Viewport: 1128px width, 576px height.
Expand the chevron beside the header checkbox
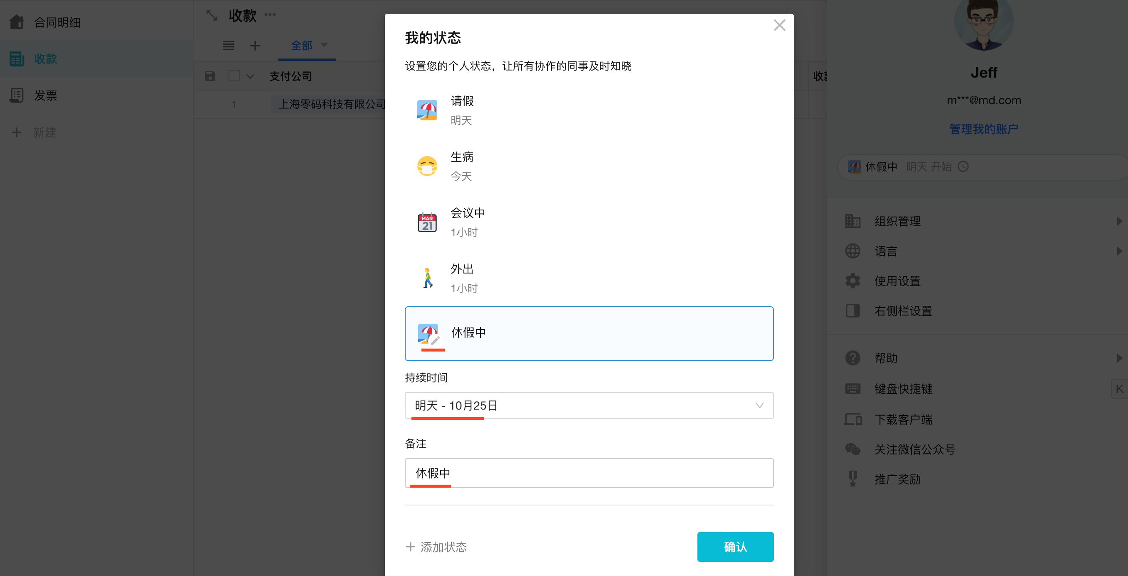coord(250,76)
